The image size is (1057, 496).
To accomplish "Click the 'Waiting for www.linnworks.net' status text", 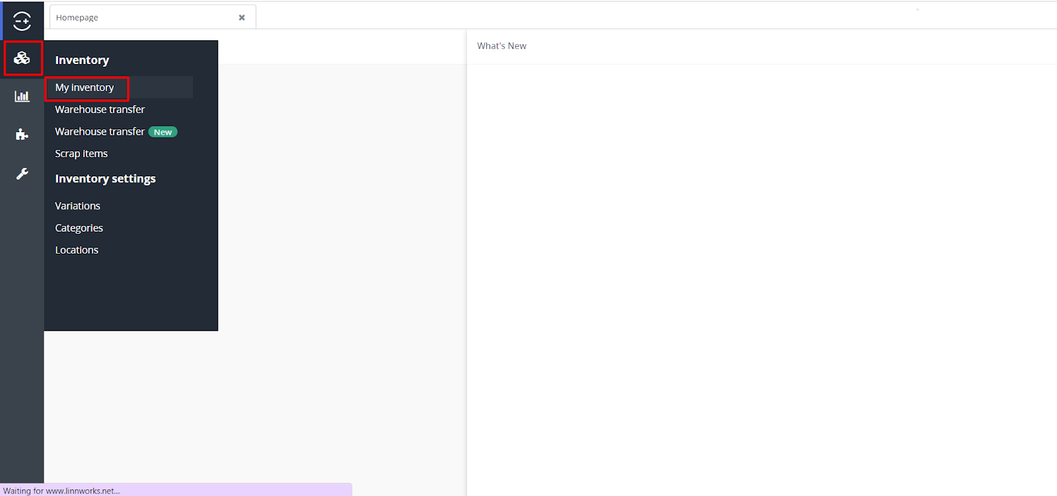I will 61,491.
